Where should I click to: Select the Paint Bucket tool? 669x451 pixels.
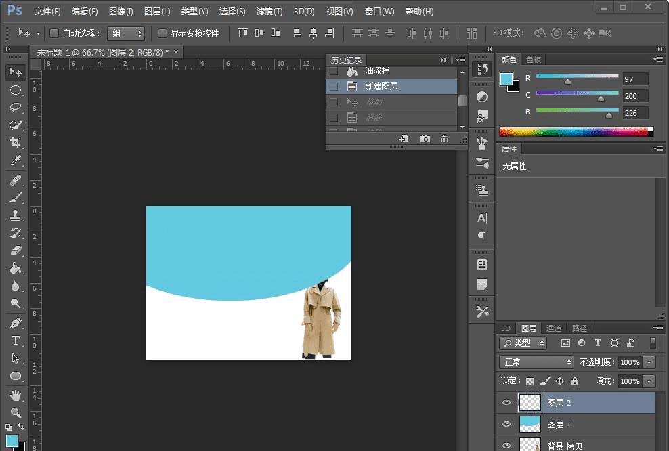(x=15, y=268)
